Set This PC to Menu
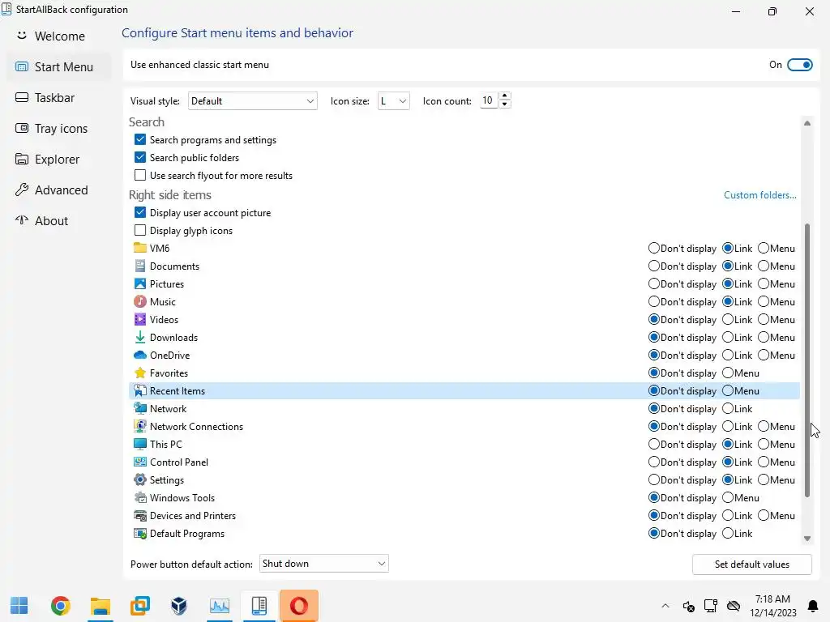Image resolution: width=830 pixels, height=622 pixels. 764,445
